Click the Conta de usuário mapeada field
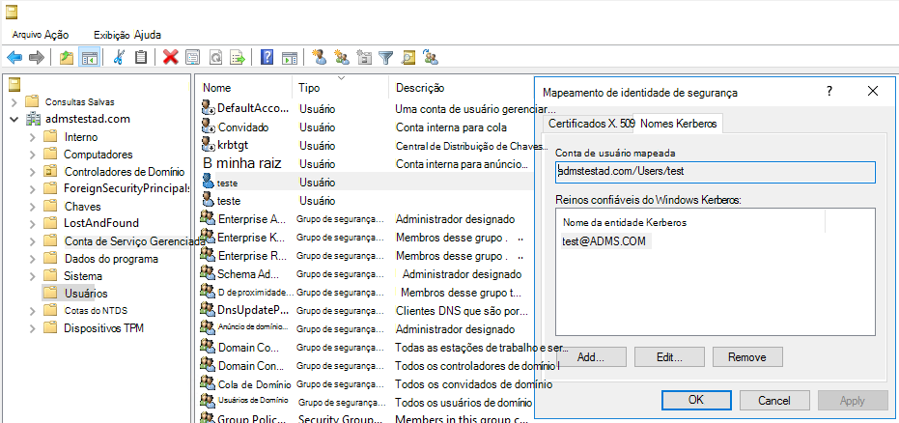The width and height of the screenshot is (899, 423). (x=715, y=171)
